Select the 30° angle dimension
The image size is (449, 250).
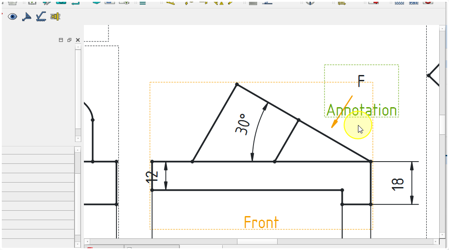point(241,124)
